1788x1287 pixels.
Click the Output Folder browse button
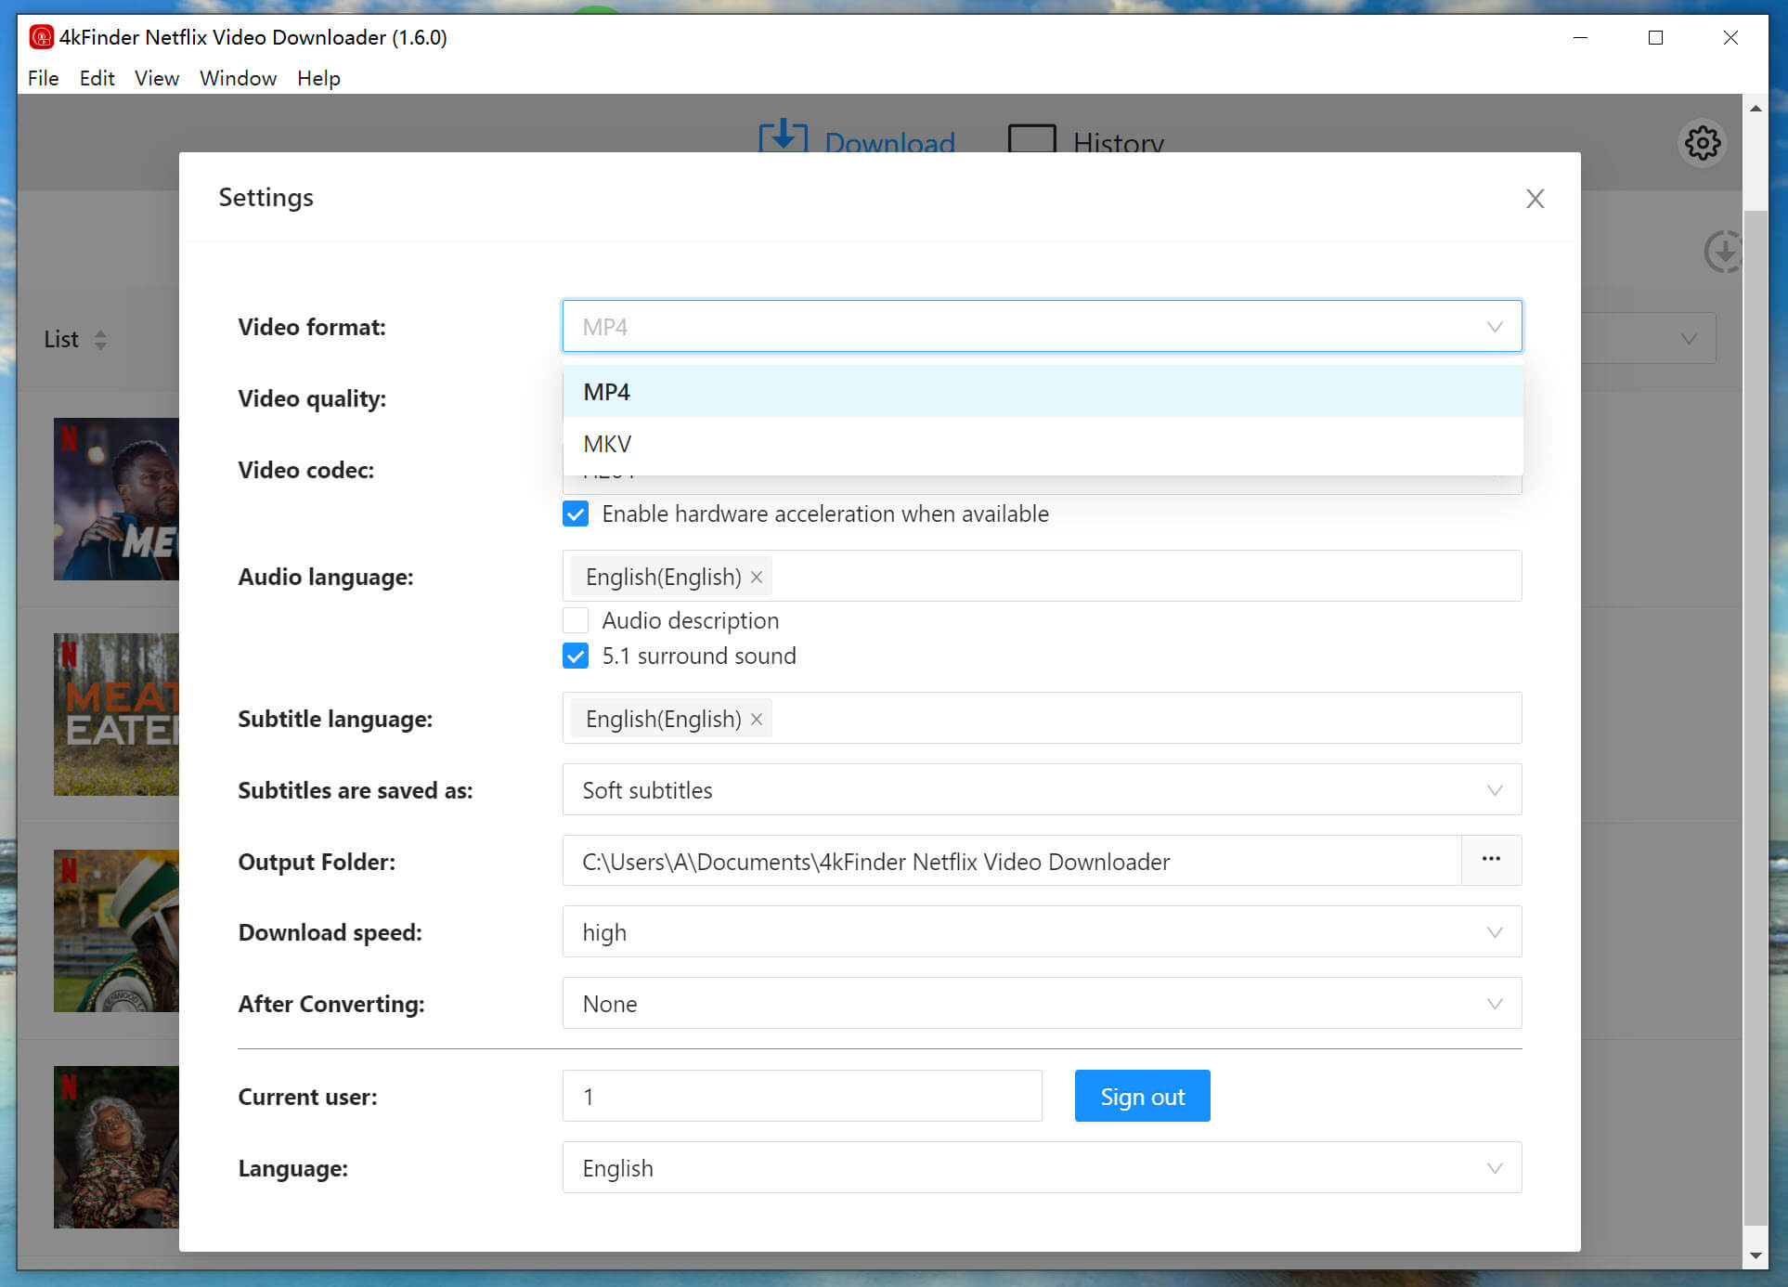[1491, 861]
